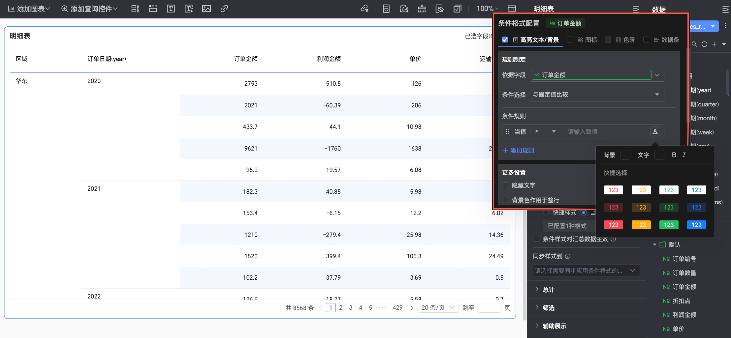Viewport: 731px width, 338px height.
Task: Insert a text box from the toolbar
Action: click(x=171, y=9)
